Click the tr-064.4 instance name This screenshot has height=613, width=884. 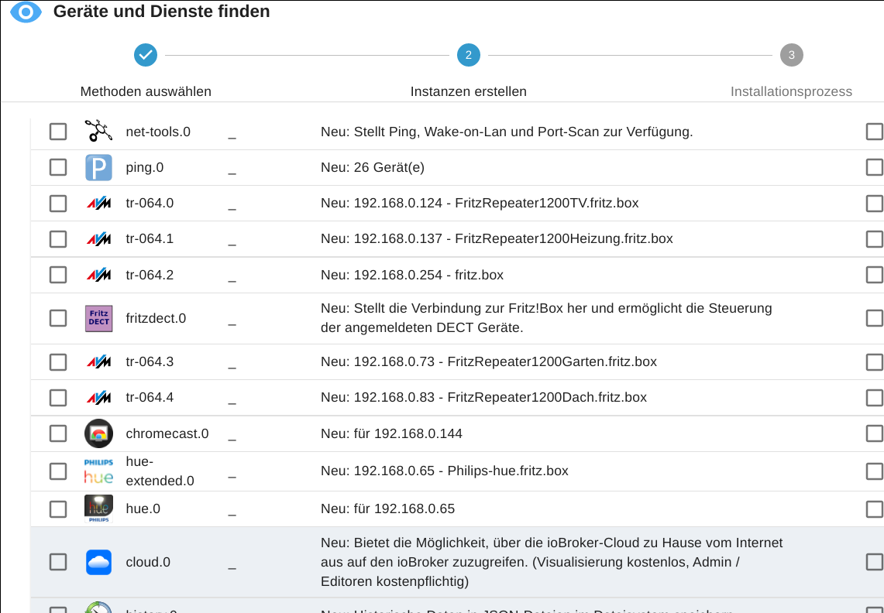pyautogui.click(x=150, y=397)
